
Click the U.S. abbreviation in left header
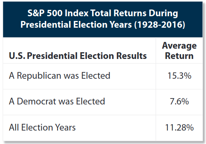[x=17, y=56]
